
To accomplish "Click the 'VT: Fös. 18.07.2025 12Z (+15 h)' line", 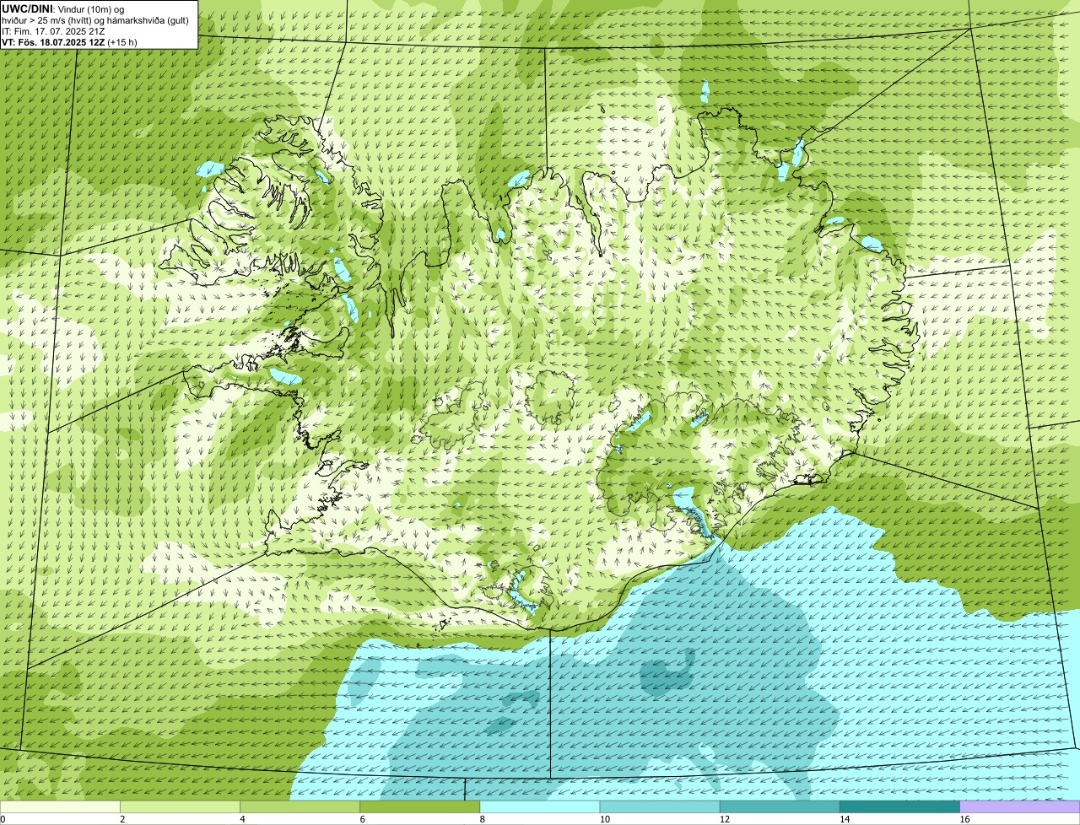I will point(70,42).
